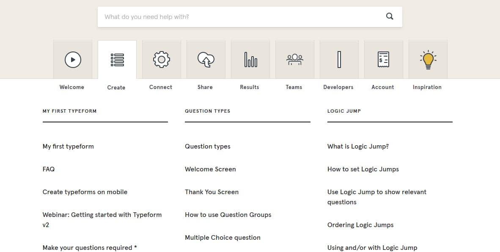
Task: Click the Share cloud icon
Action: (206, 60)
